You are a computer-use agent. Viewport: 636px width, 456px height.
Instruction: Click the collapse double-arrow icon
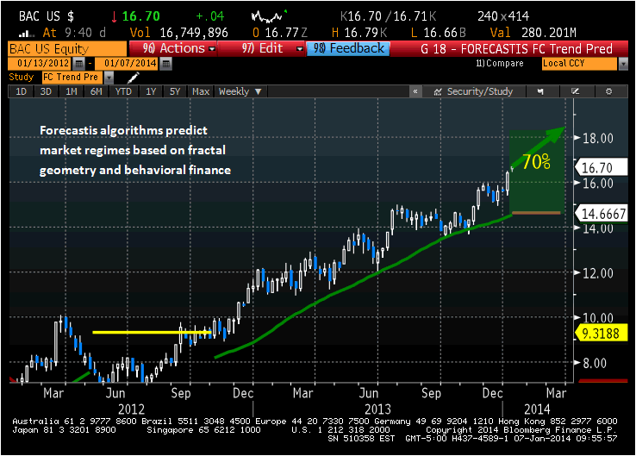tap(415, 91)
